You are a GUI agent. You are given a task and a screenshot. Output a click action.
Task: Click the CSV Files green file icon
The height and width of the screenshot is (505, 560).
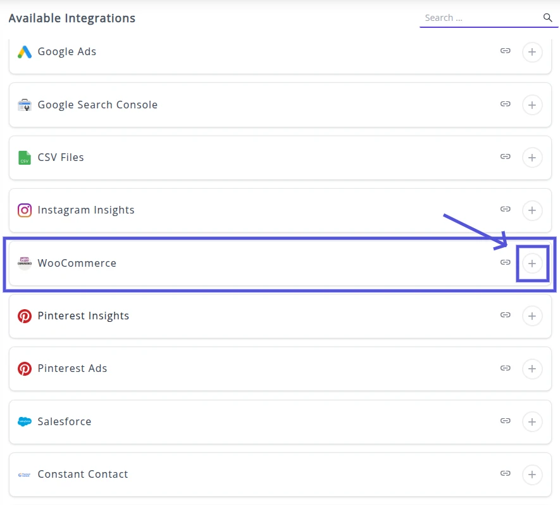coord(25,157)
